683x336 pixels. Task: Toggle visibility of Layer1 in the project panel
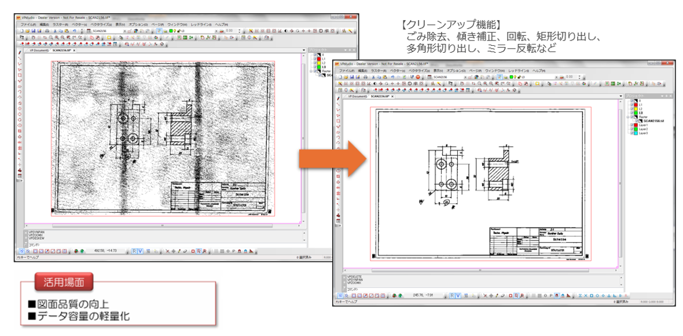pos(632,126)
